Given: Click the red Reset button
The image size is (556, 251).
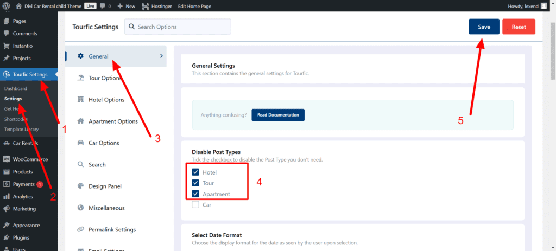Looking at the screenshot, I should 519,27.
